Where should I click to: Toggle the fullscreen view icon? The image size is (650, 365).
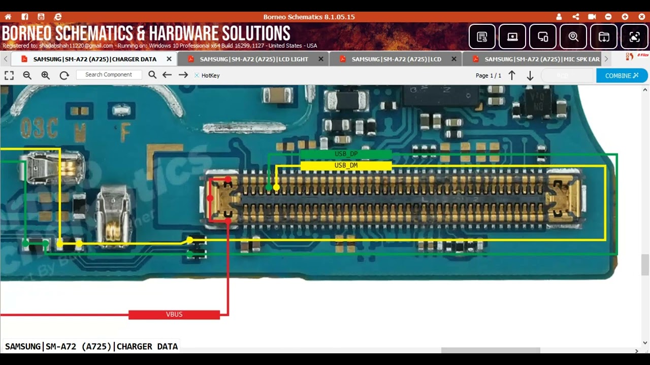pos(9,76)
